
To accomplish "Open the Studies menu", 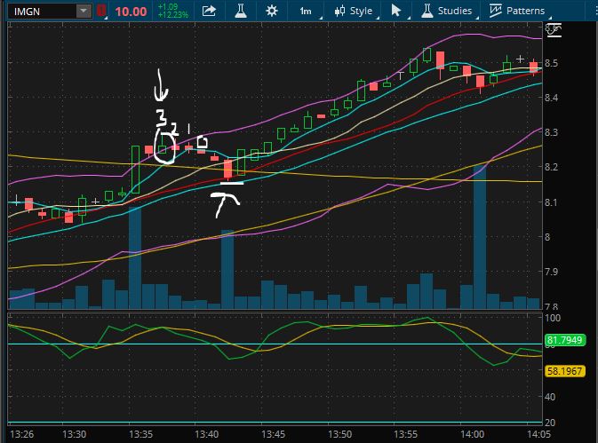I will click(455, 11).
